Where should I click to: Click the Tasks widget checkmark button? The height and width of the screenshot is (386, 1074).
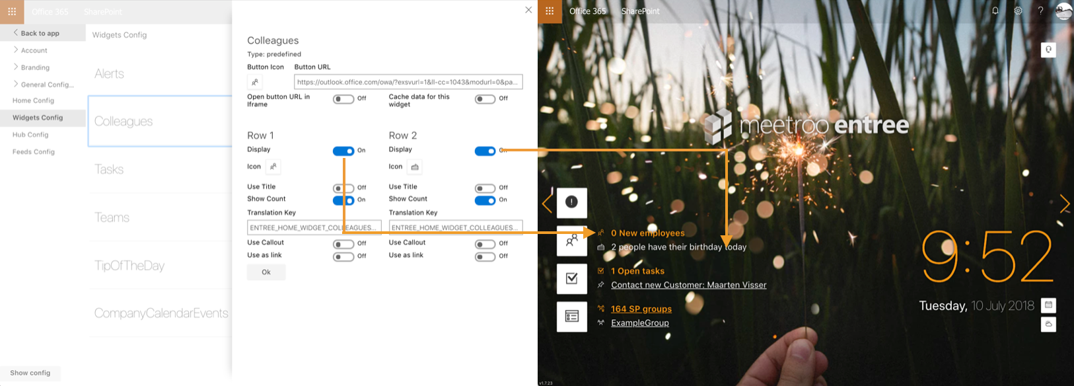point(572,279)
